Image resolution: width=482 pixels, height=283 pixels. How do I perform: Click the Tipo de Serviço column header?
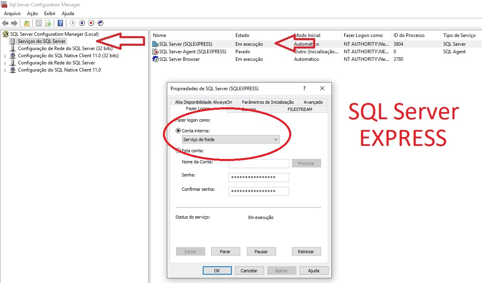coord(461,35)
